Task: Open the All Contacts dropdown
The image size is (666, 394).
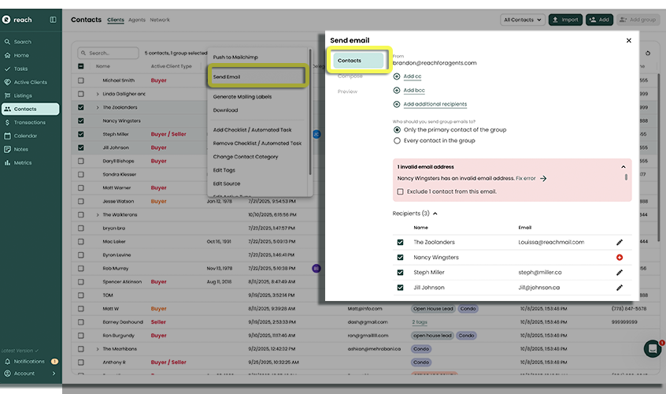Action: 522,20
